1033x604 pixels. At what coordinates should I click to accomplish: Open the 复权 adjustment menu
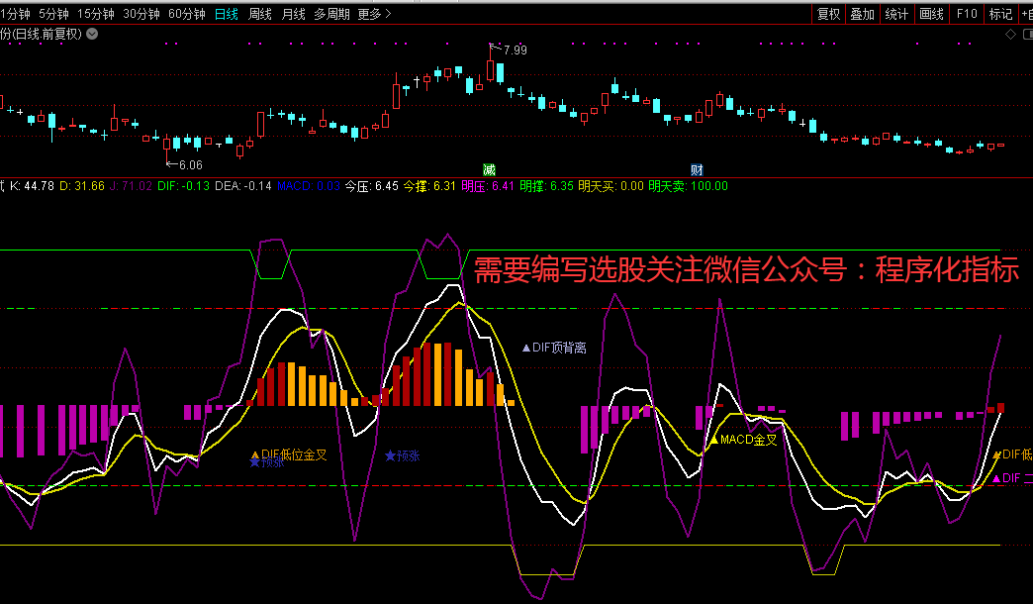(828, 14)
